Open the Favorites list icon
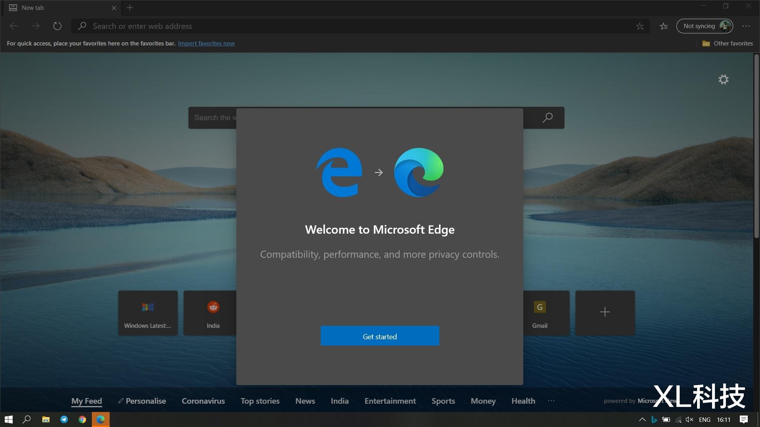This screenshot has height=427, width=760. point(664,26)
